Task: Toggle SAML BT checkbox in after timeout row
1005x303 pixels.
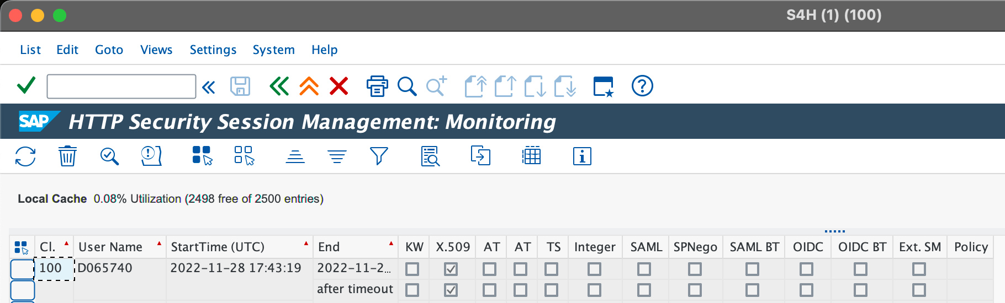Action: [x=753, y=290]
